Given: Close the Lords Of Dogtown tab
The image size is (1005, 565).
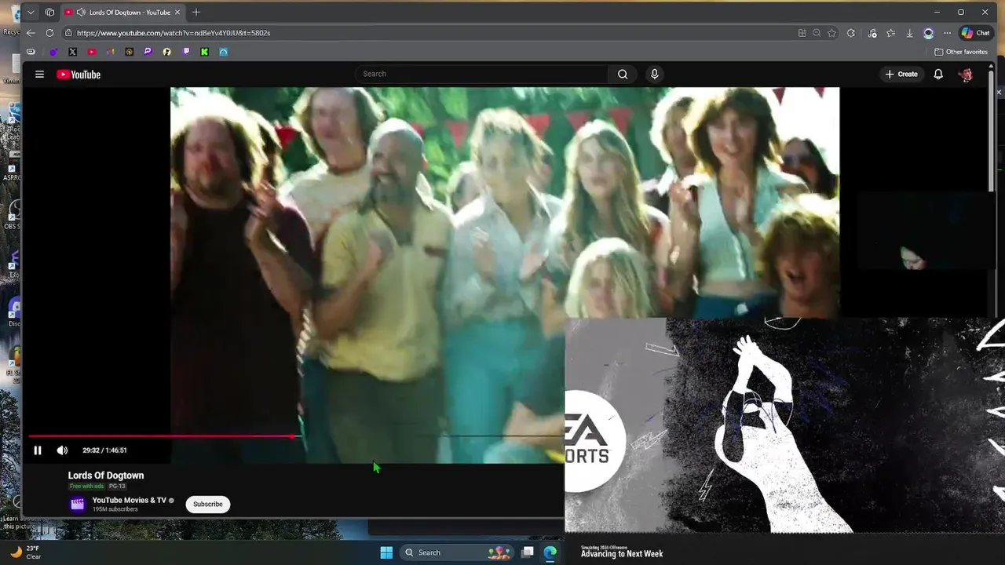Looking at the screenshot, I should click(x=177, y=13).
